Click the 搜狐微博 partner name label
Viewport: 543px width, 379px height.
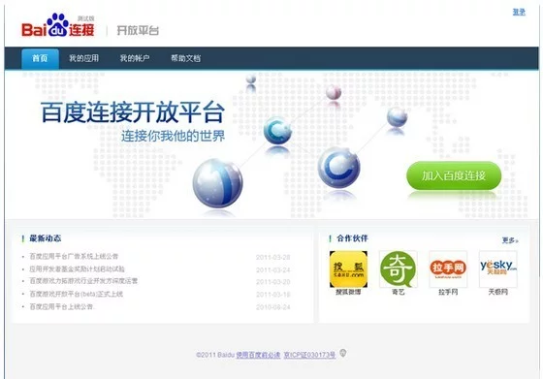tap(348, 292)
